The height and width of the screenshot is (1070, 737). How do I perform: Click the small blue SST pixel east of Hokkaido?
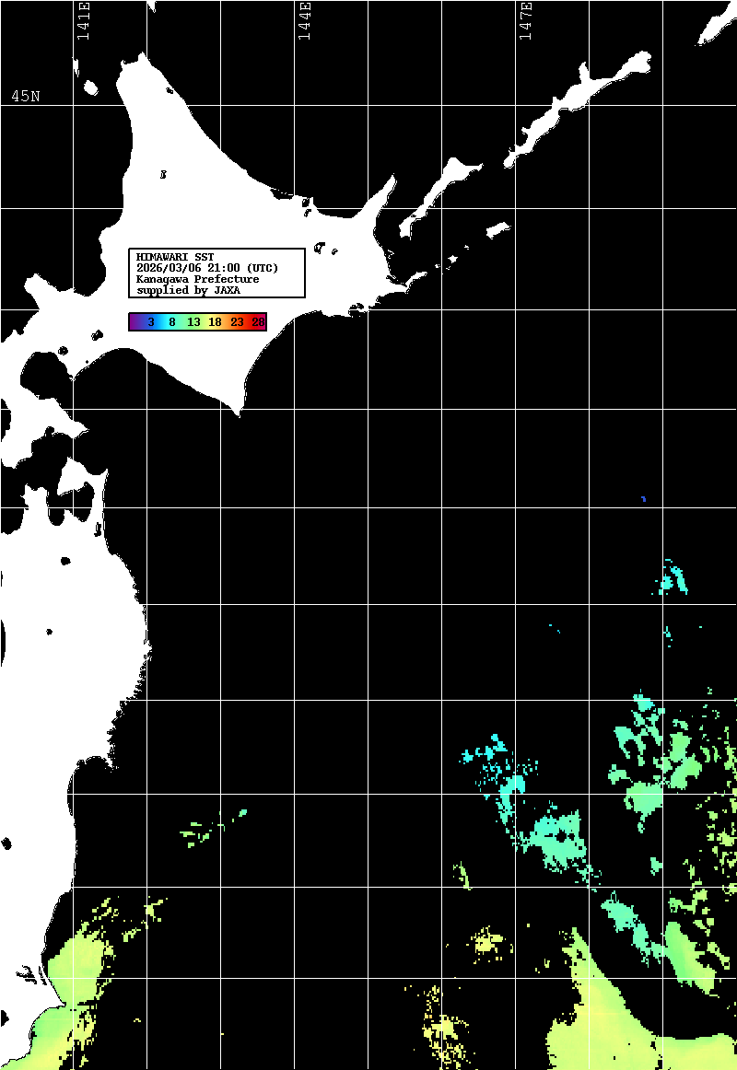[x=643, y=499]
